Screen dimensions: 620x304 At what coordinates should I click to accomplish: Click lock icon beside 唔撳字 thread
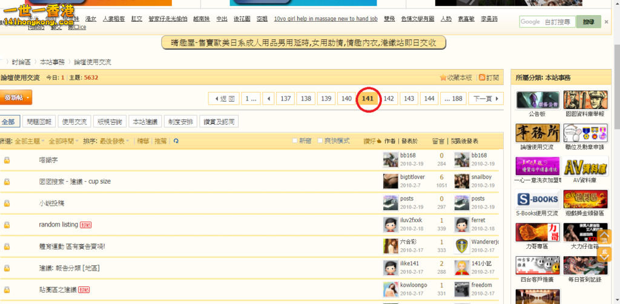coord(7,160)
